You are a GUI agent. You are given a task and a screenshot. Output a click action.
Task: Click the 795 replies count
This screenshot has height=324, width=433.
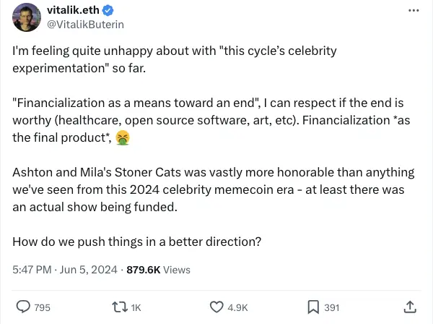click(x=43, y=308)
